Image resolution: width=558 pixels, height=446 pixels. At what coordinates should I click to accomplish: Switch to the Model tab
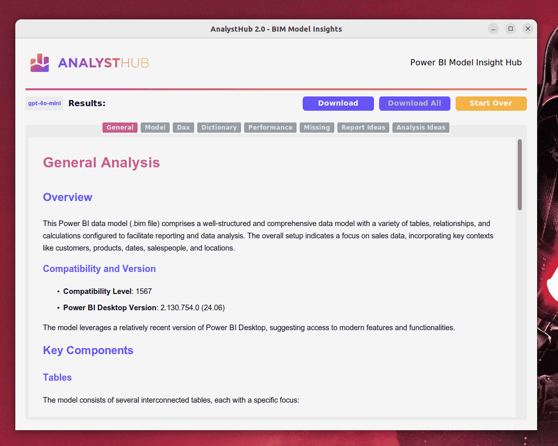(x=155, y=128)
